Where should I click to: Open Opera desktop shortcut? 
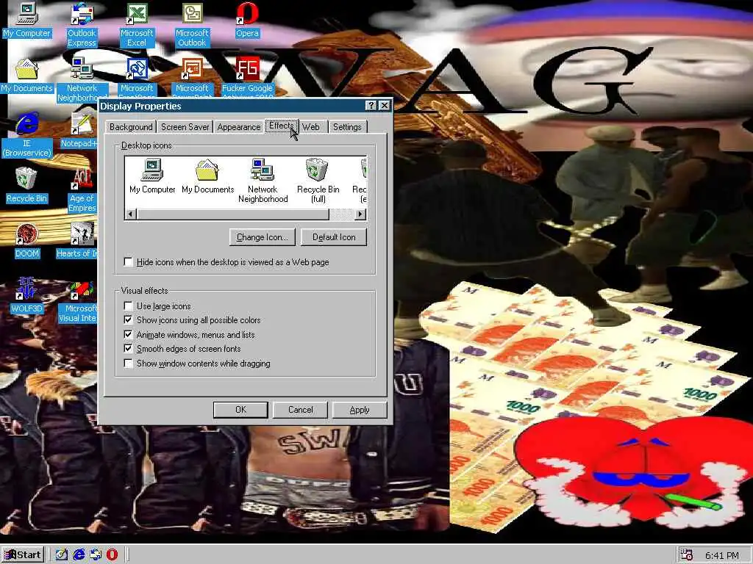point(247,20)
